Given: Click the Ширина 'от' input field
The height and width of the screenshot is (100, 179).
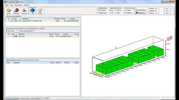Looking at the screenshot, I should tap(161, 11).
